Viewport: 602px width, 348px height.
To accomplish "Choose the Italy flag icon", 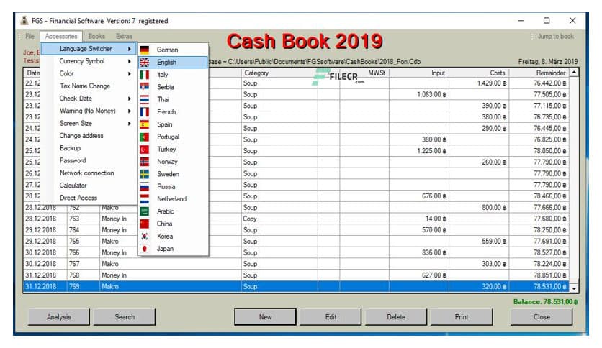I will (144, 75).
